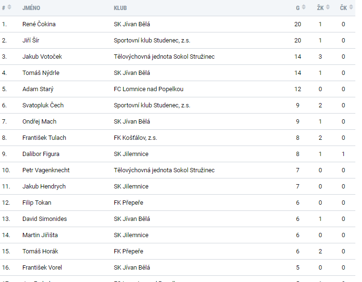Screen dimensions: 362x282
Task: Click club FC Lomnice nad Popelkou
Action: pos(149,89)
